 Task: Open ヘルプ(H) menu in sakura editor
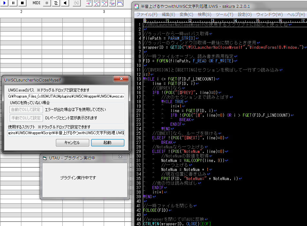click(296, 15)
